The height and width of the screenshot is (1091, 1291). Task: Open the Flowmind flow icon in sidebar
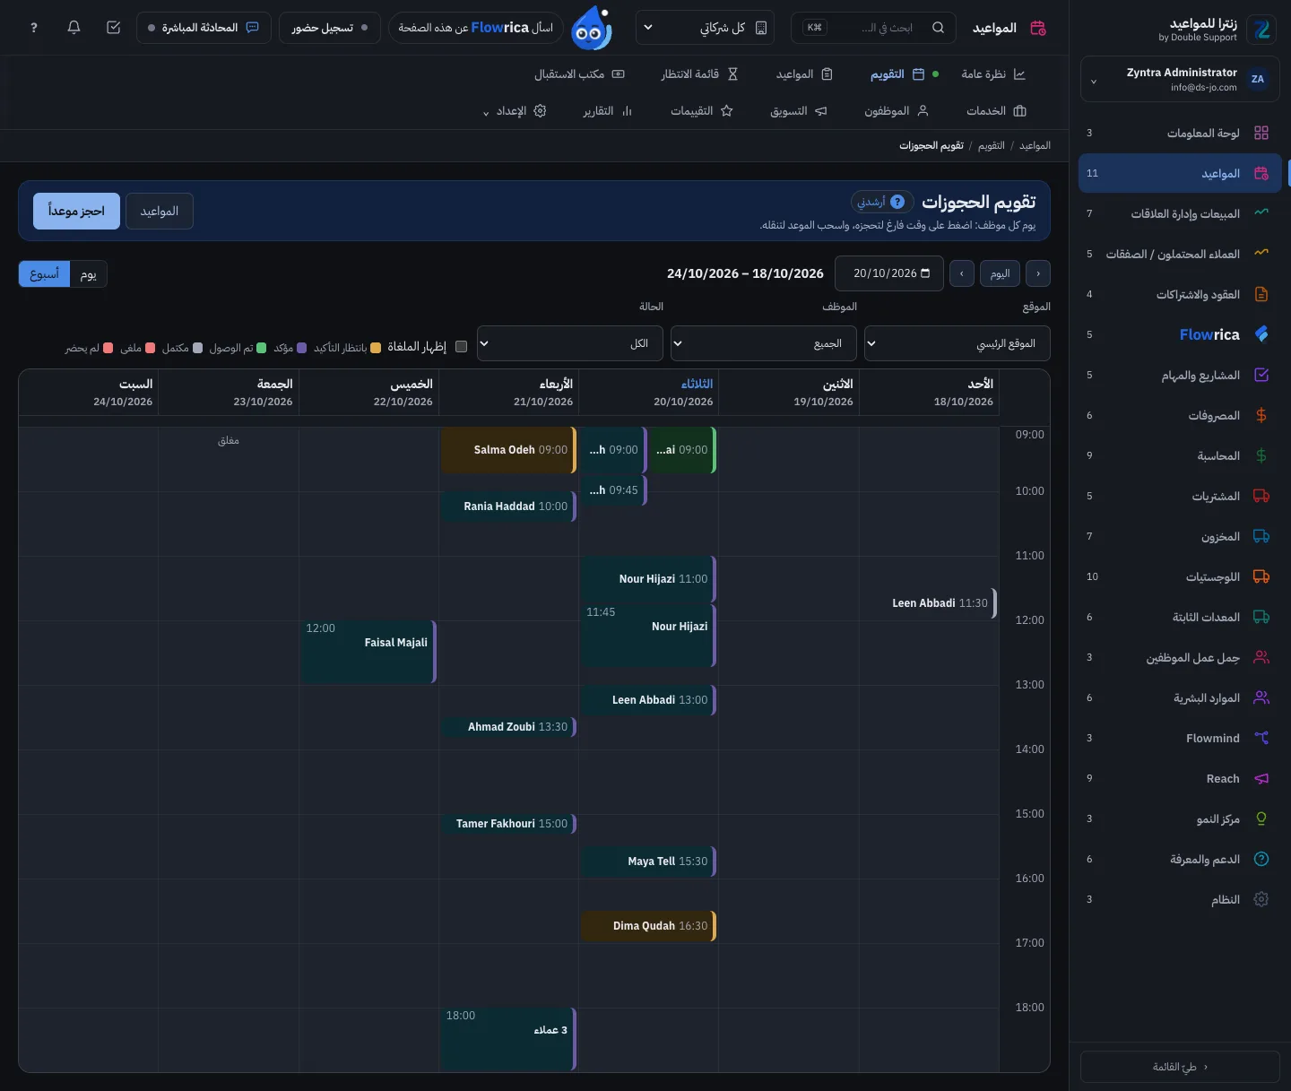(1261, 738)
